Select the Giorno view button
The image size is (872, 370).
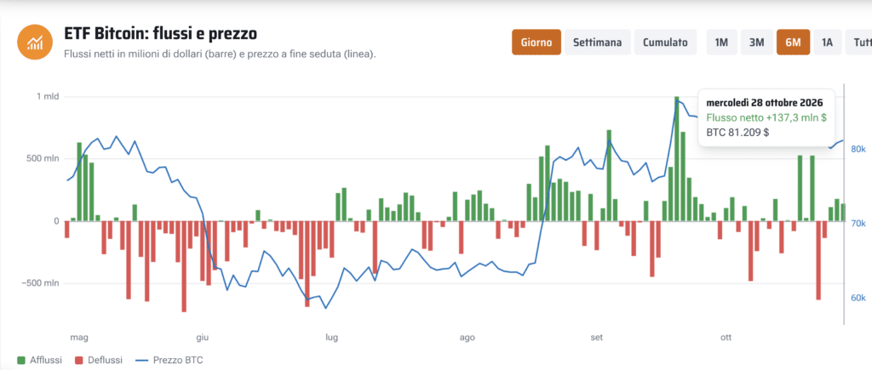coord(536,43)
